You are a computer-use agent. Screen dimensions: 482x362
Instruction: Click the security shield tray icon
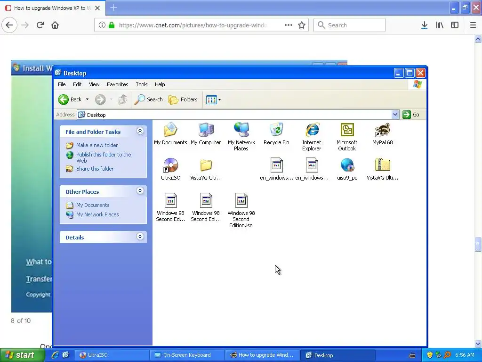[x=429, y=355]
